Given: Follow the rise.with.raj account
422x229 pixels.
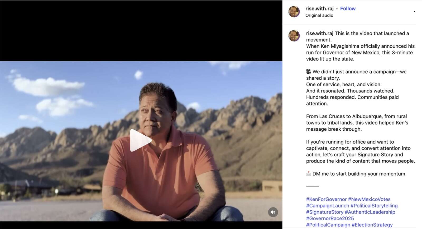Looking at the screenshot, I should pos(348,8).
